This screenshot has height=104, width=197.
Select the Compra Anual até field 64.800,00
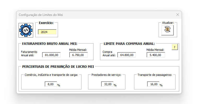click(126, 55)
